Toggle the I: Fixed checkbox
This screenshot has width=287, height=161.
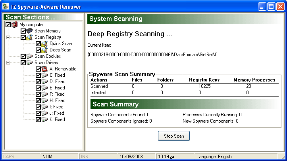(x=38, y=107)
